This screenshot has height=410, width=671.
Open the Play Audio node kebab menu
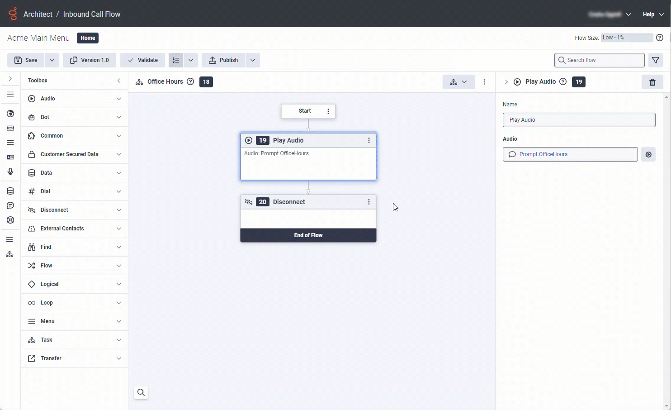pyautogui.click(x=369, y=140)
